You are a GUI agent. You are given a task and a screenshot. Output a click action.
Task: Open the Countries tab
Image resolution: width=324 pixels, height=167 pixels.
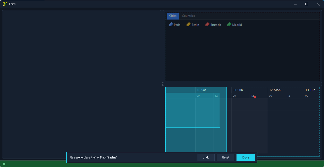tap(189, 16)
